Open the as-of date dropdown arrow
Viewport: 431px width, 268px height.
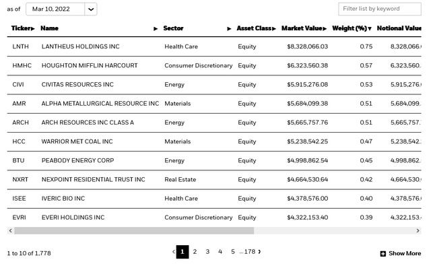tap(91, 9)
